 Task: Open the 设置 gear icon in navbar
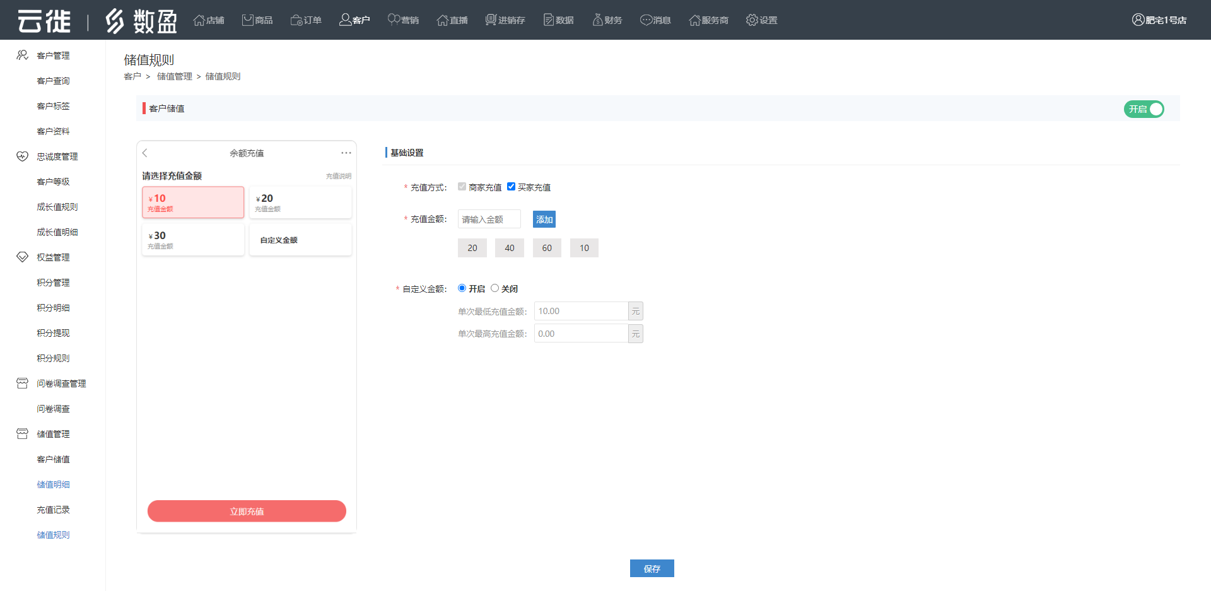coord(752,20)
